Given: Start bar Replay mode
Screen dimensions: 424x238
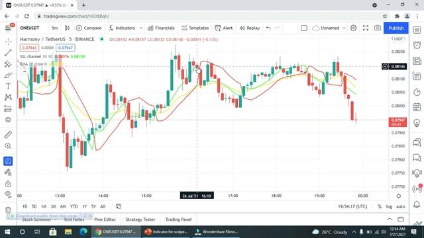Looking at the screenshot, I should (250, 28).
